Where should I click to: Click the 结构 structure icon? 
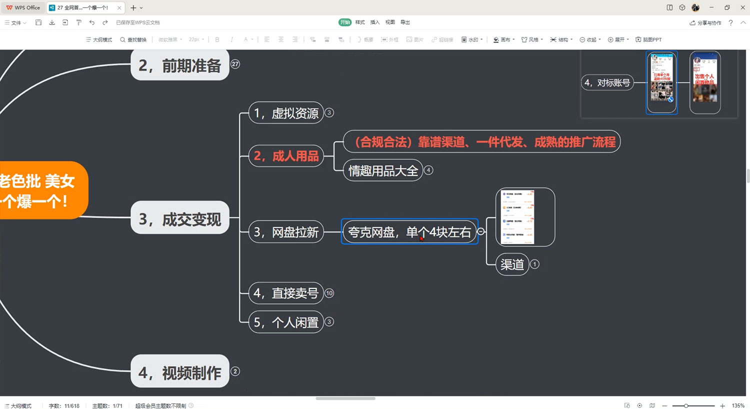point(560,39)
